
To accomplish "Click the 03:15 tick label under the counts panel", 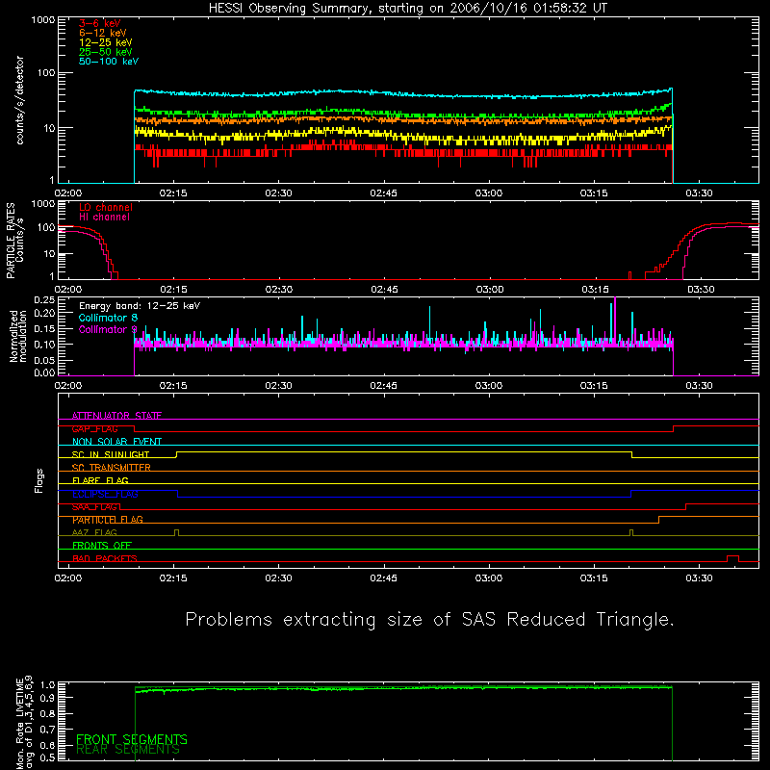I will point(594,193).
